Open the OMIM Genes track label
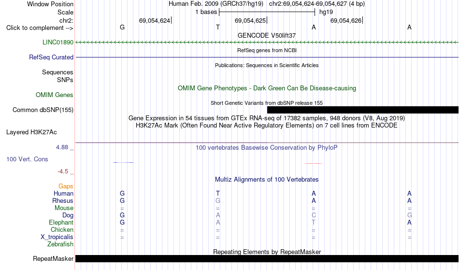This screenshot has height=270, width=459. pyautogui.click(x=54, y=95)
